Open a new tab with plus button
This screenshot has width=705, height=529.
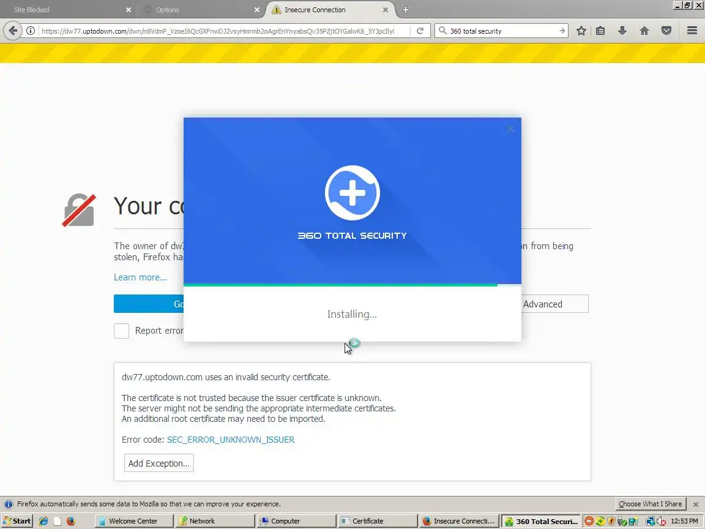405,9
